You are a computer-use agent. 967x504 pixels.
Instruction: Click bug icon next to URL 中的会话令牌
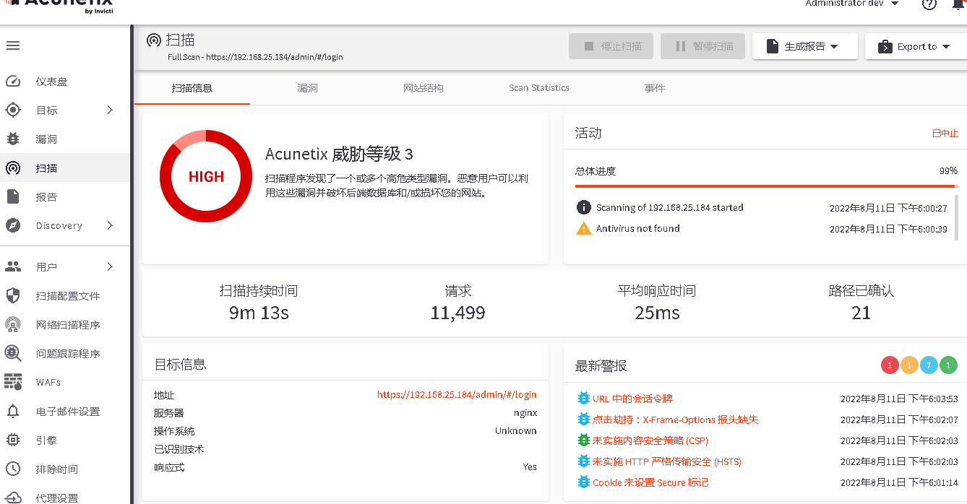pos(583,399)
